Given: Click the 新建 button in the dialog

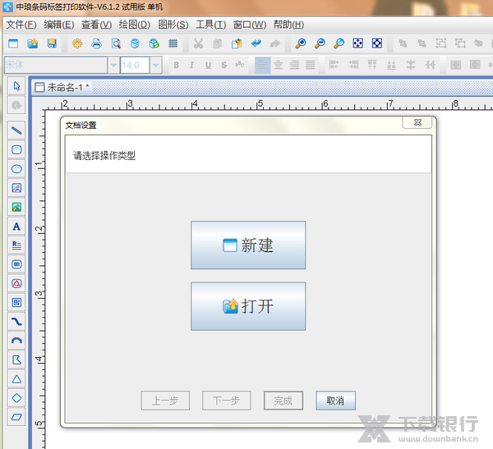Looking at the screenshot, I should point(247,245).
